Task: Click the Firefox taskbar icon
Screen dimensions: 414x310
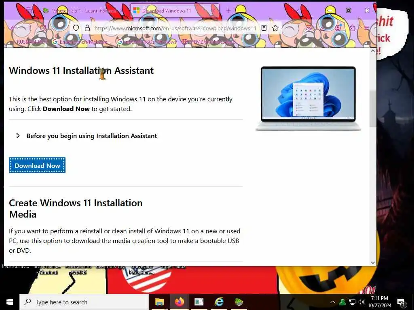Action: [x=179, y=302]
